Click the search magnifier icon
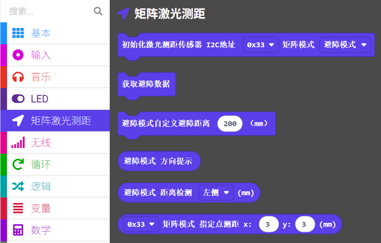The width and height of the screenshot is (381, 243). tap(98, 11)
